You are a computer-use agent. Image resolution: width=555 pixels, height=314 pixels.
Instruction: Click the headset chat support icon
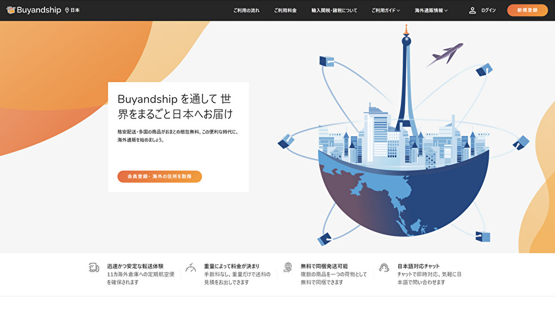pos(384,268)
